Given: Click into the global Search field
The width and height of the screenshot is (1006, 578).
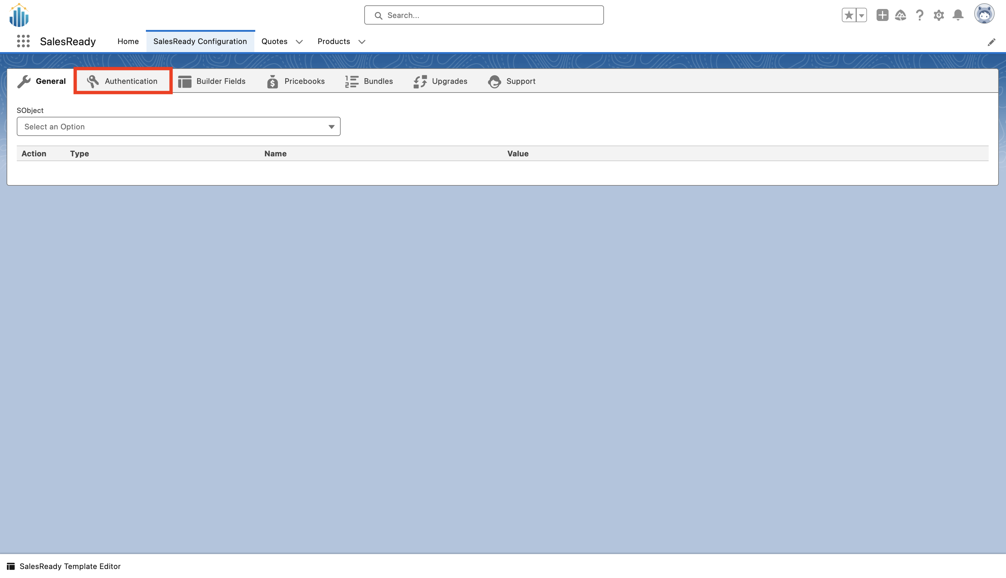Looking at the screenshot, I should (x=484, y=15).
